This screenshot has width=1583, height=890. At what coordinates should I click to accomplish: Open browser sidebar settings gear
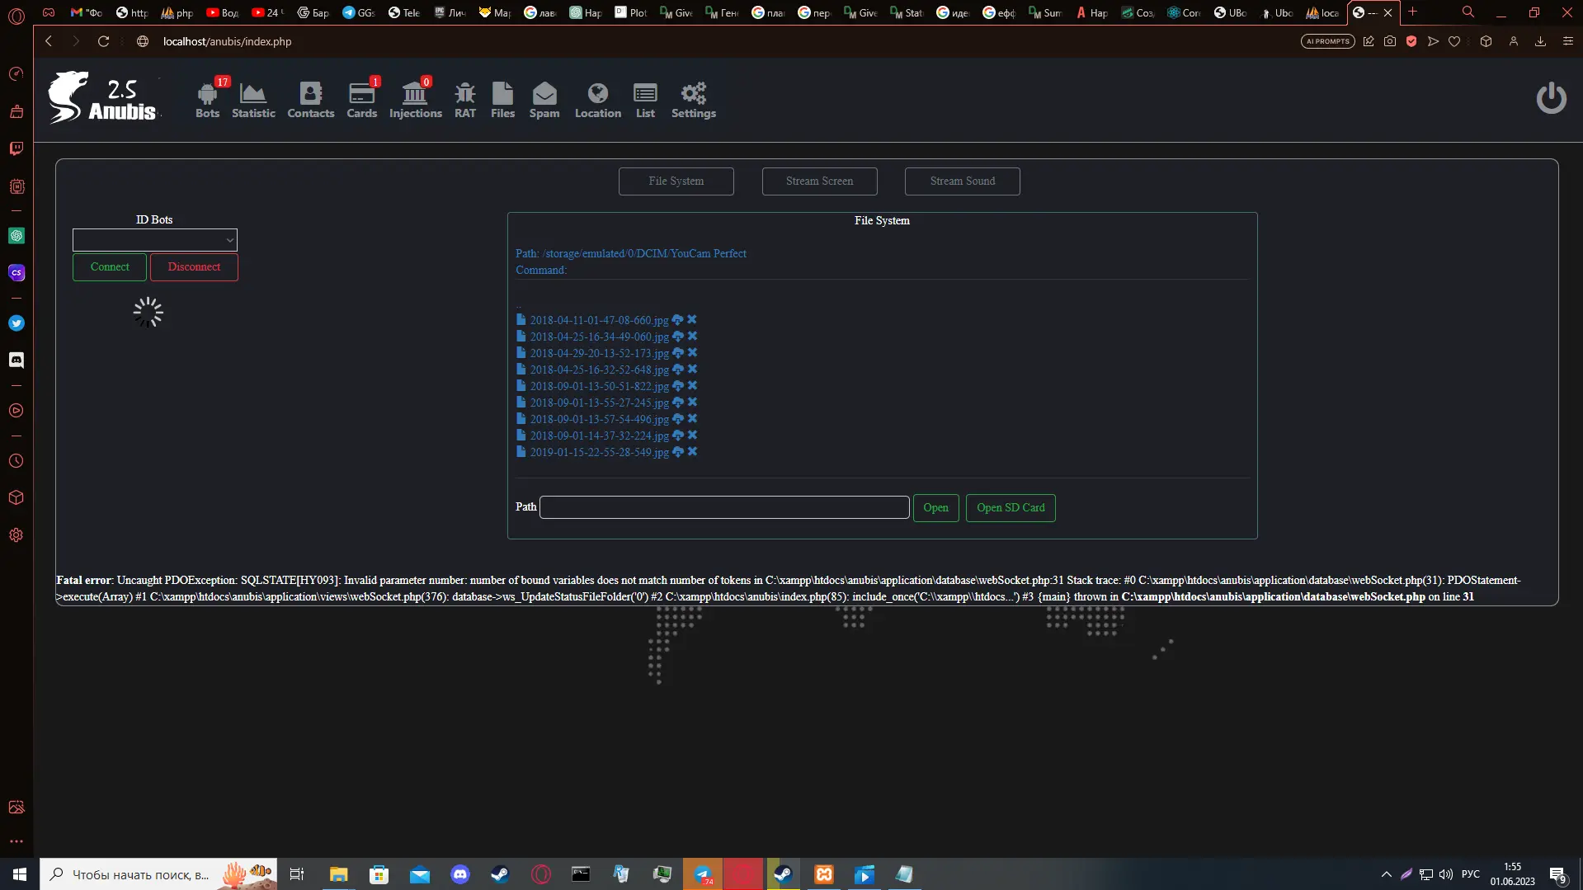tap(16, 535)
